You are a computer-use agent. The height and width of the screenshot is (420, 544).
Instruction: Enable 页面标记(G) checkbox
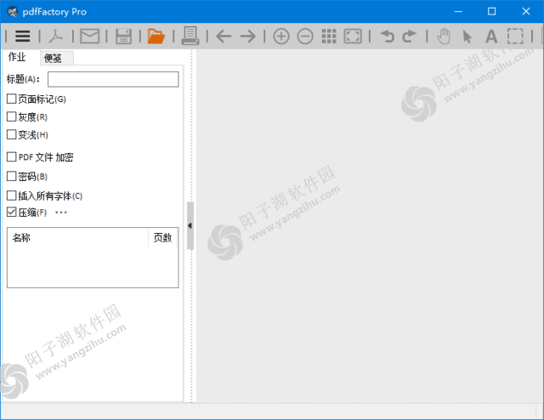pos(11,99)
